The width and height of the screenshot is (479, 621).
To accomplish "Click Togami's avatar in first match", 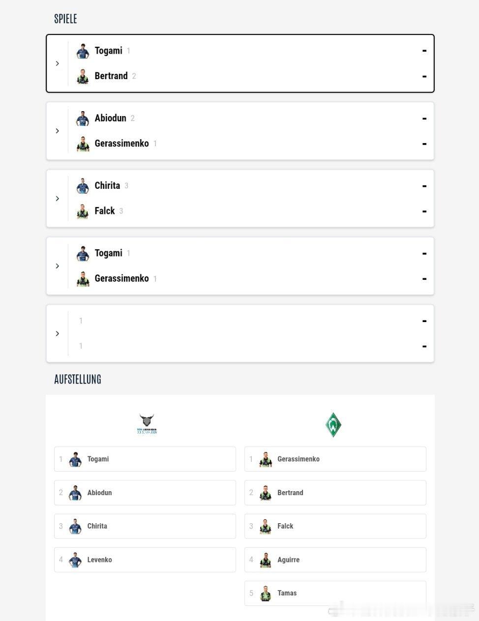I will click(83, 51).
